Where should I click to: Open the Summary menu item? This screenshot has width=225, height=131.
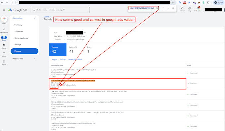point(18,25)
